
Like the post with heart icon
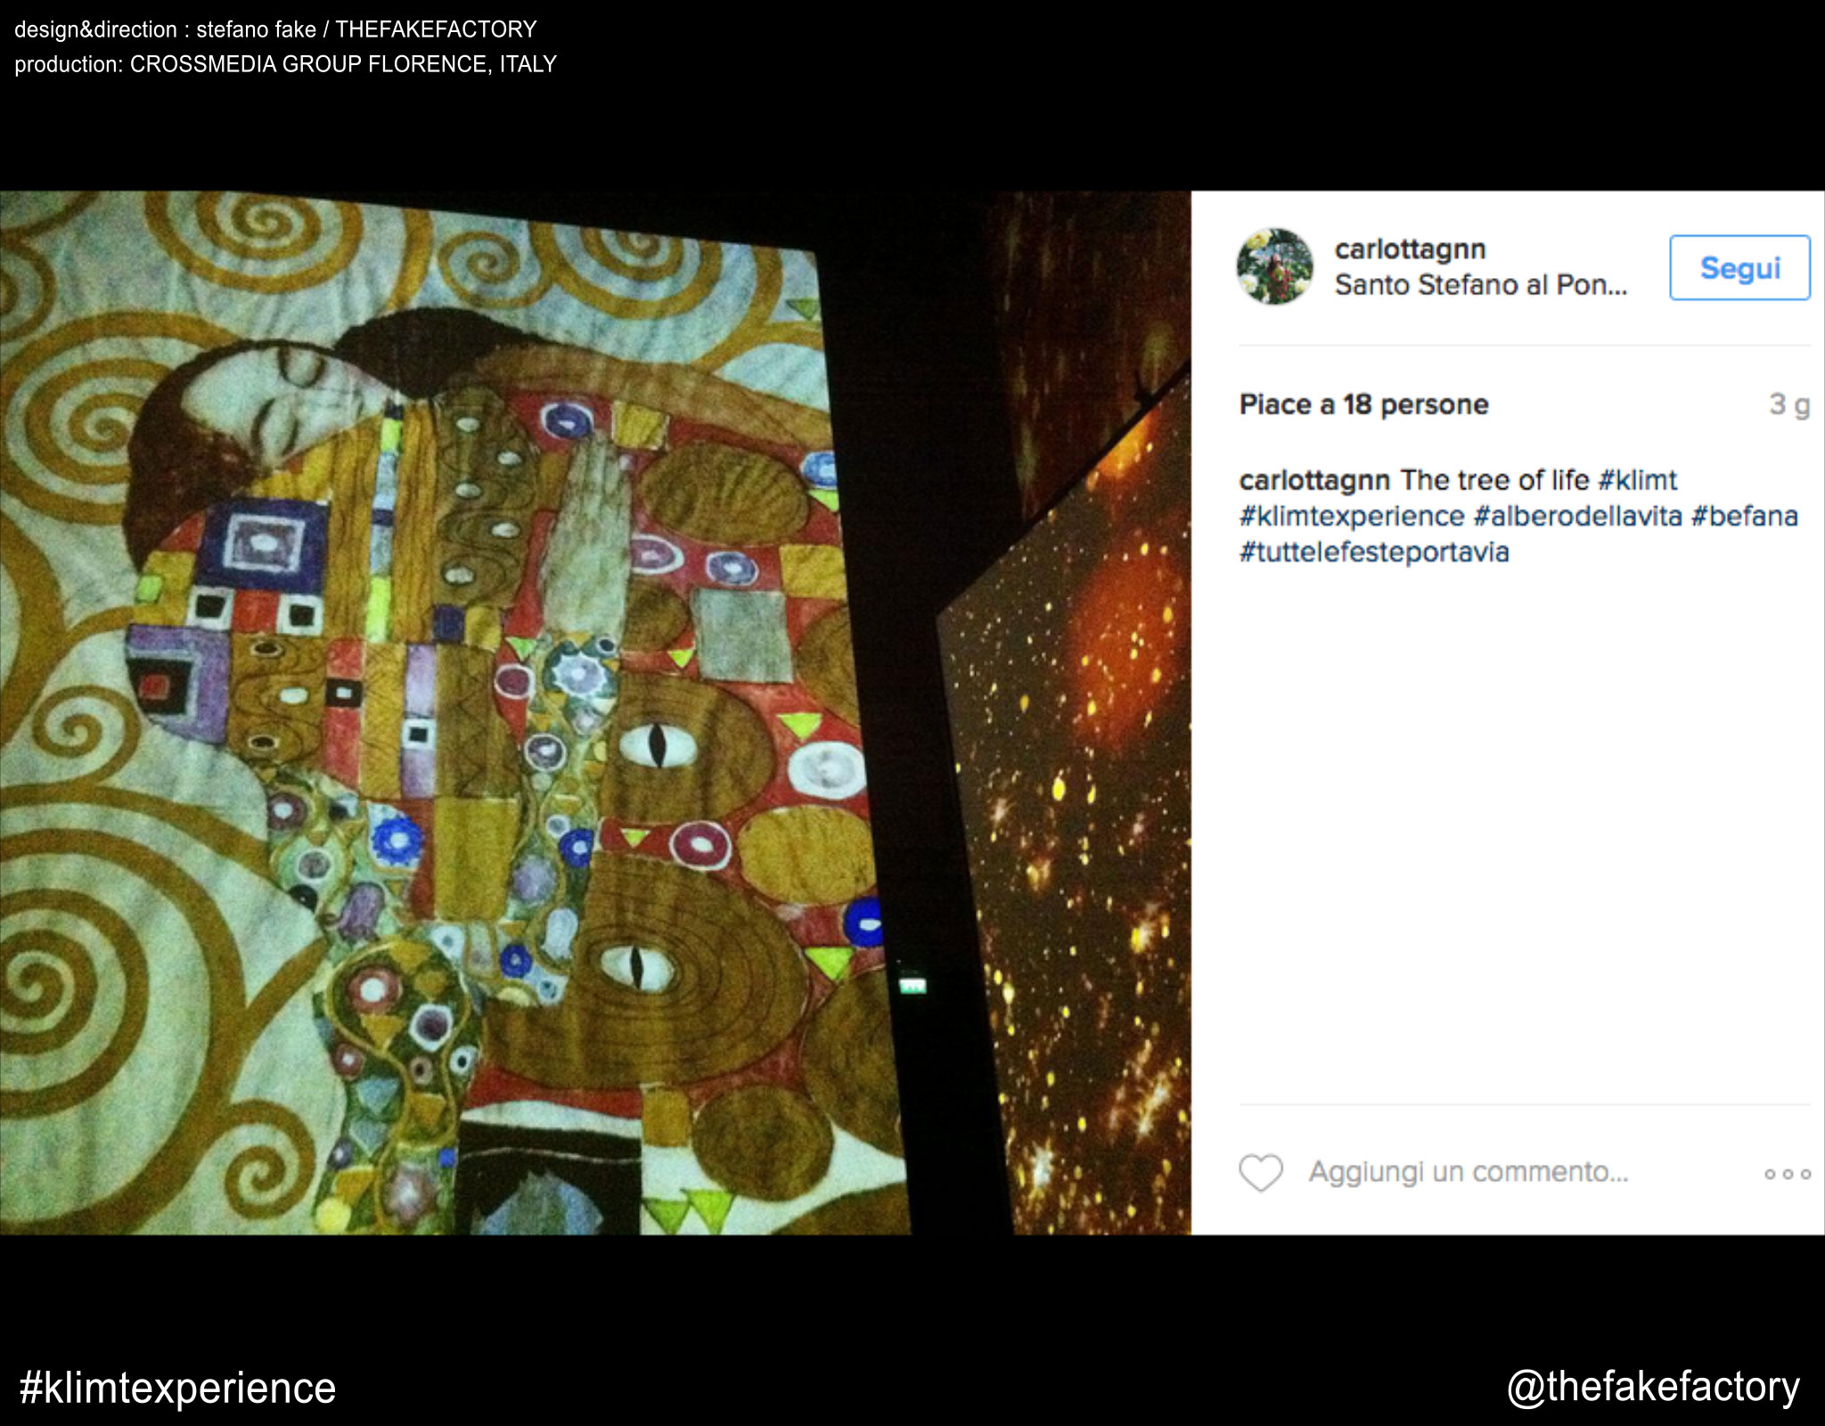1260,1173
